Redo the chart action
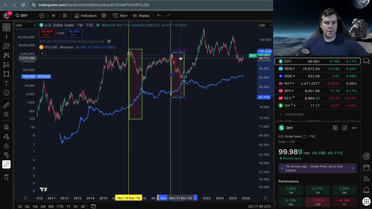The height and width of the screenshot is (209, 372). (x=168, y=15)
